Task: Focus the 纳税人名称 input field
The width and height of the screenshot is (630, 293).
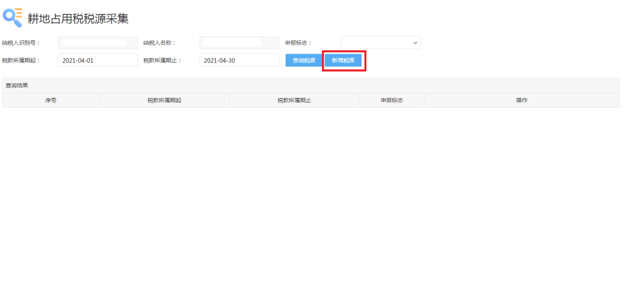Action: pyautogui.click(x=239, y=43)
